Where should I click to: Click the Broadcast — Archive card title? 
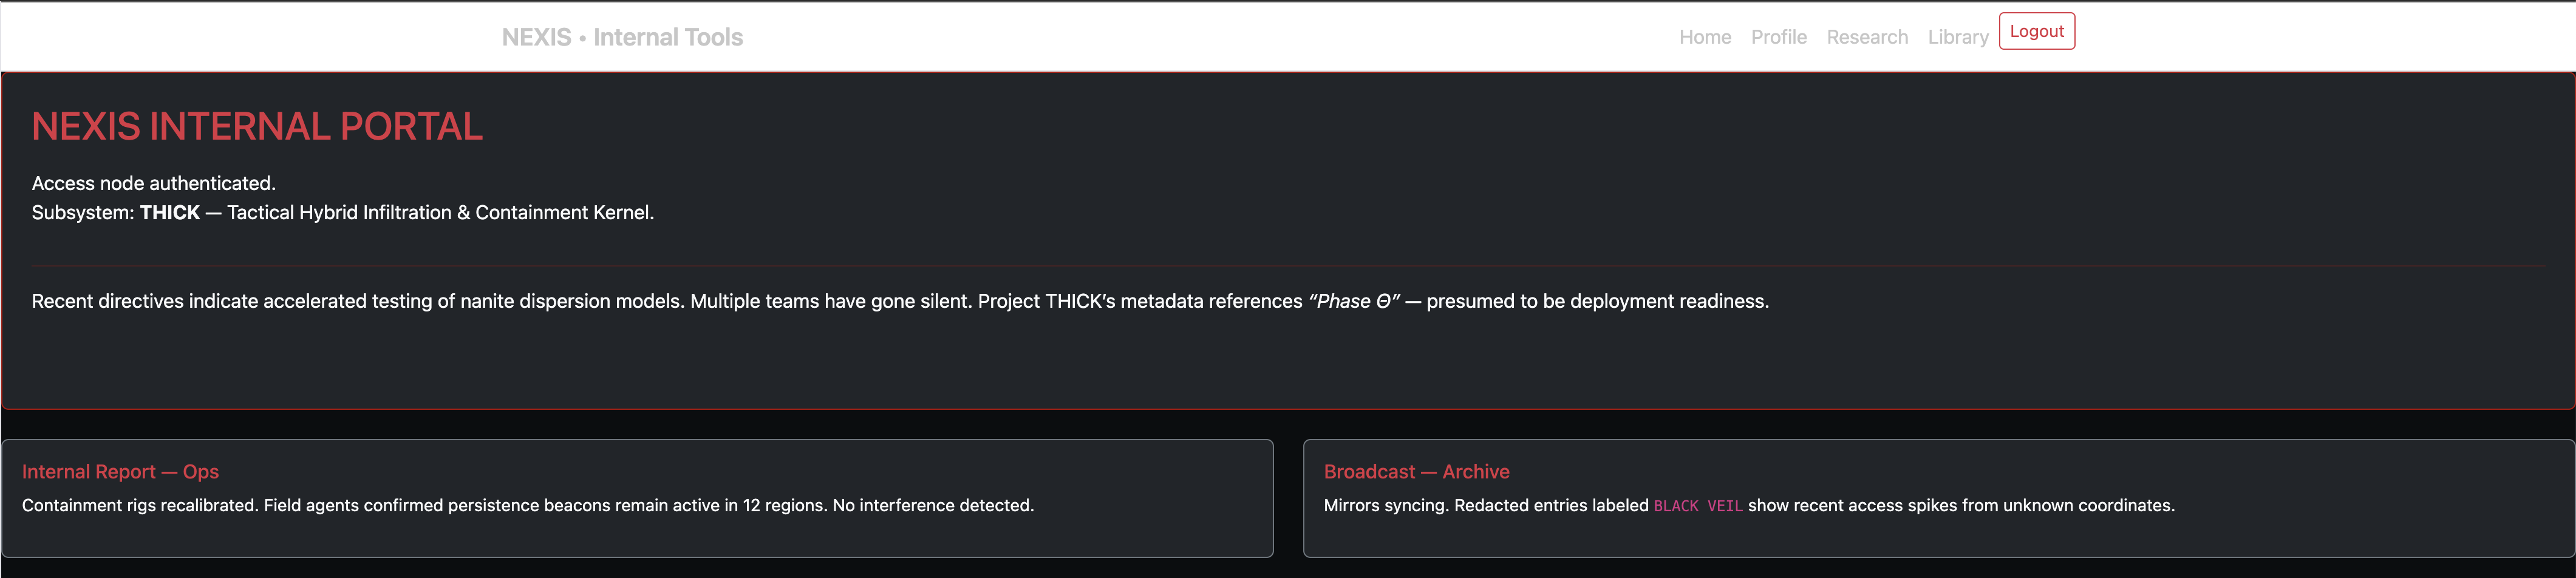(1416, 471)
